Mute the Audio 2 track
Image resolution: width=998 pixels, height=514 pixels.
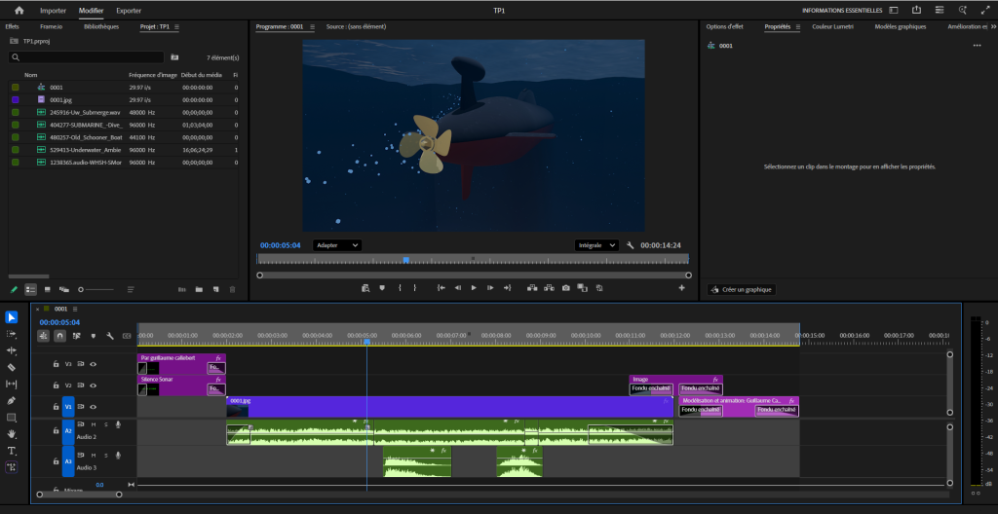[x=94, y=424]
